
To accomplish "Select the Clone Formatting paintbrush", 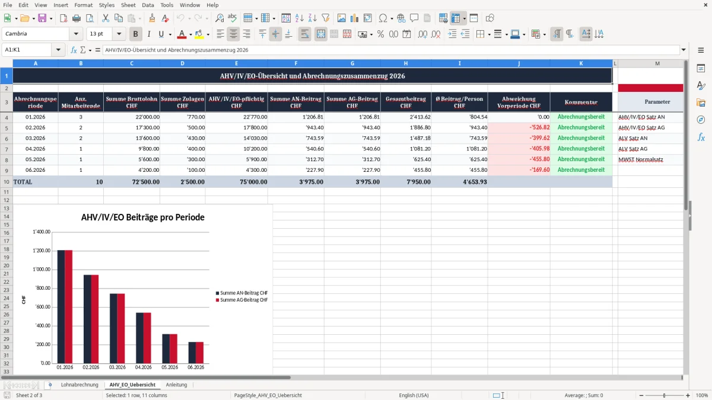I will point(152,18).
